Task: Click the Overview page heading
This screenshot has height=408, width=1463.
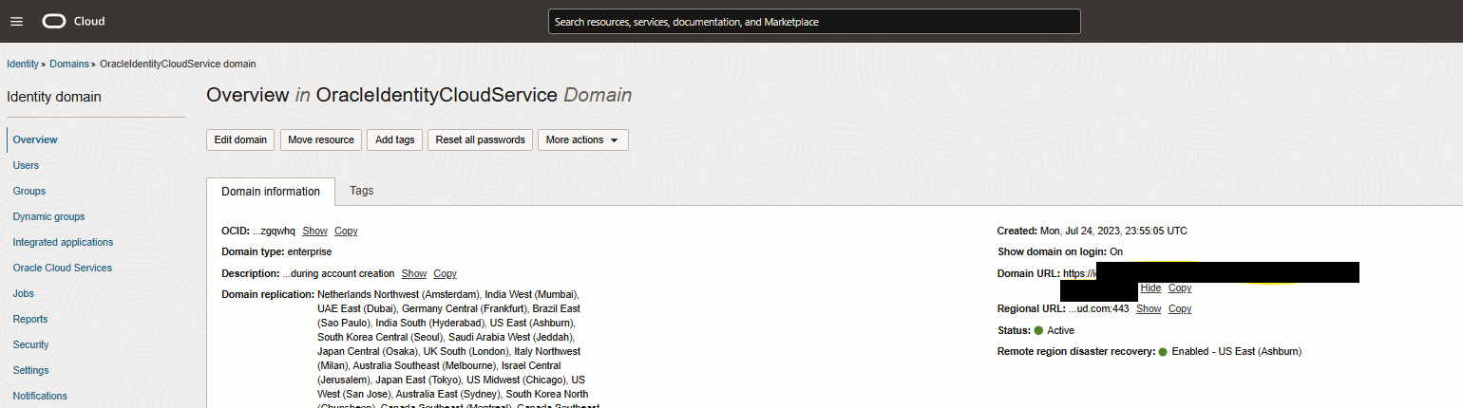Action: 419,95
